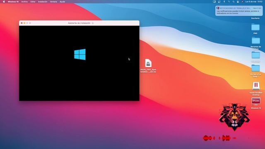Click the Escritorio label below the notification

point(255,18)
